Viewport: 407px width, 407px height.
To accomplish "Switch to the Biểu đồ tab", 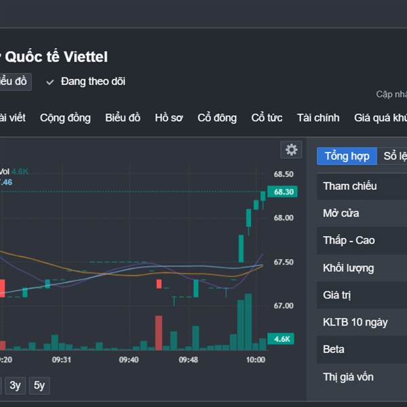I will pyautogui.click(x=123, y=118).
